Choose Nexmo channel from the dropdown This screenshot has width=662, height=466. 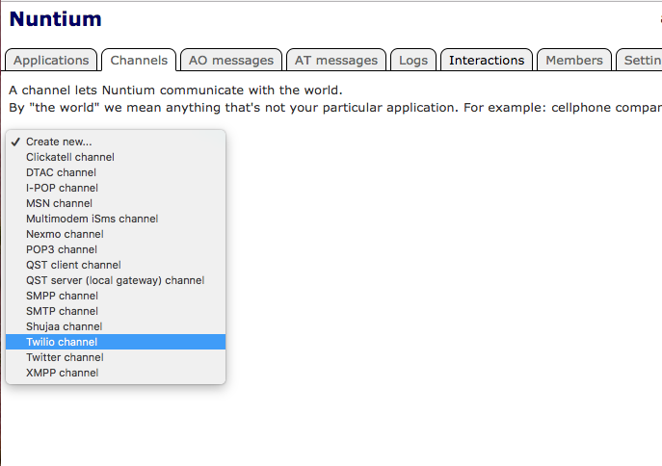(x=116, y=234)
